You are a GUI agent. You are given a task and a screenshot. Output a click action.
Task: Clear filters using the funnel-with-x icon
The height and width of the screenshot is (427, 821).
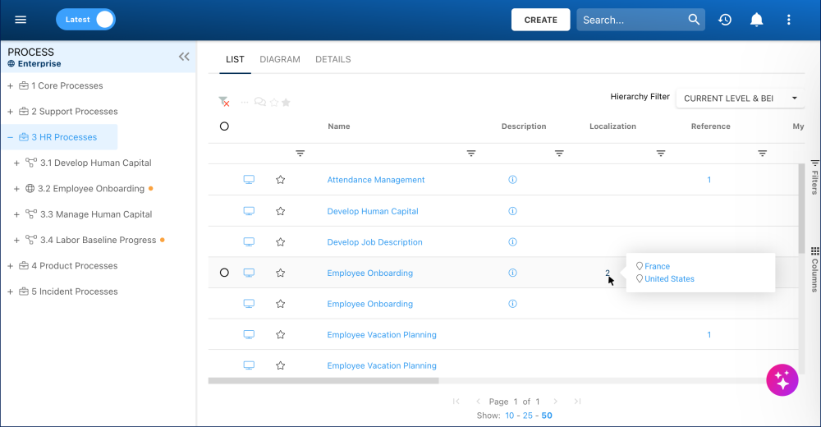[224, 102]
